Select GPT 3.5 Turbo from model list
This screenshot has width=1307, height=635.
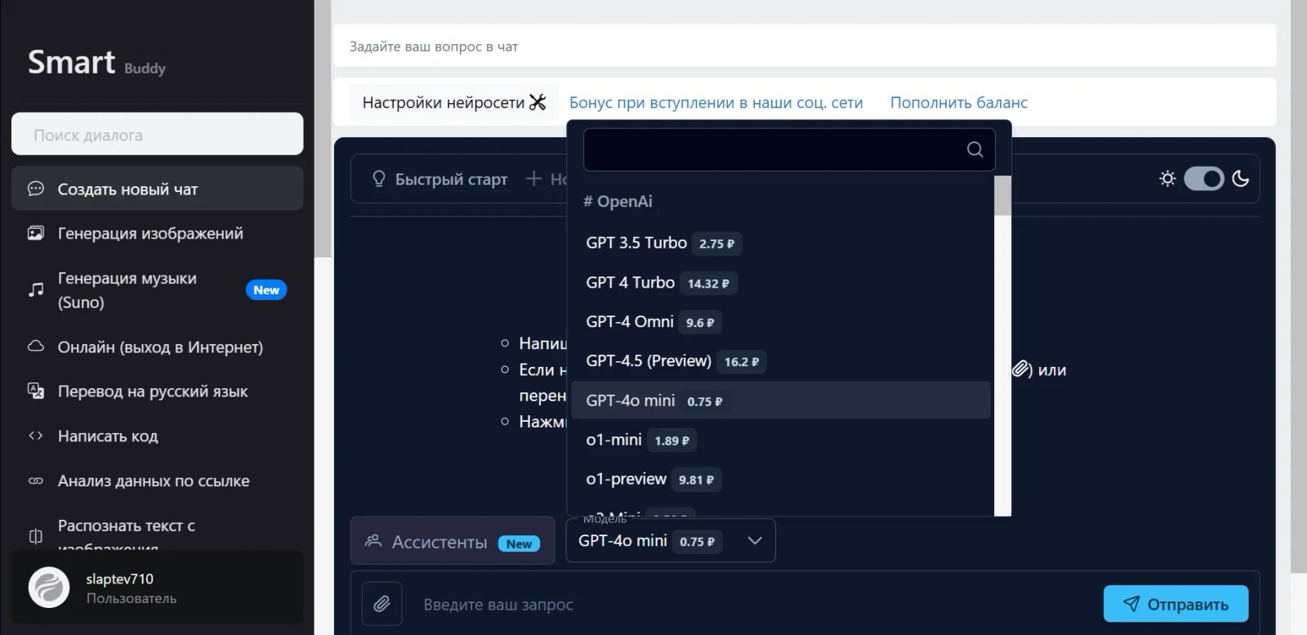pos(781,243)
